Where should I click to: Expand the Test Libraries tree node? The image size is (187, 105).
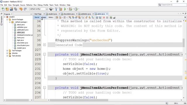coord(7,56)
